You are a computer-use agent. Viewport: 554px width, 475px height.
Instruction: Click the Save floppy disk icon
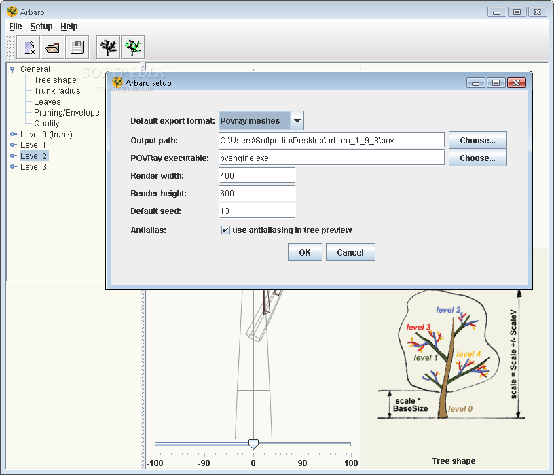pos(77,47)
